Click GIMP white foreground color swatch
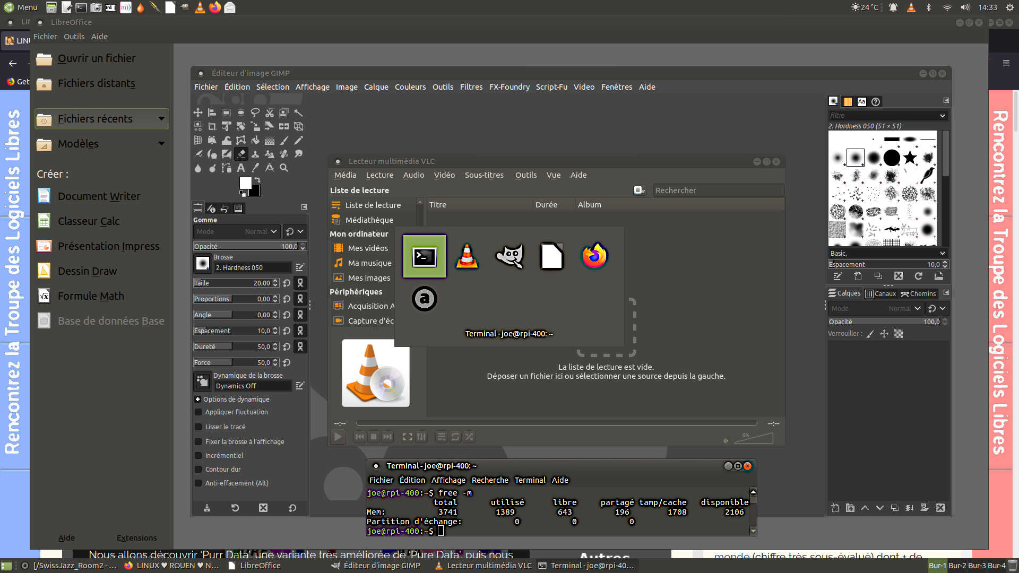 point(245,183)
